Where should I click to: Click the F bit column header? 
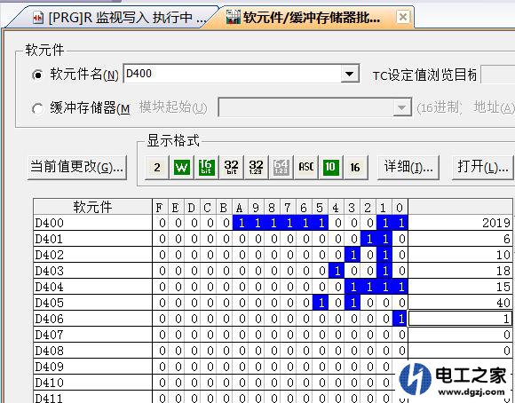pos(161,207)
